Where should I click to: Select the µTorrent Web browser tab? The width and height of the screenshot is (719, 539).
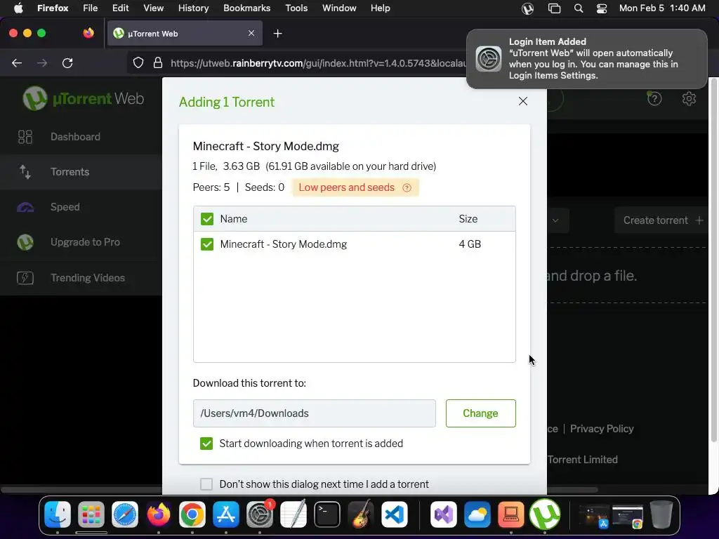tap(185, 34)
